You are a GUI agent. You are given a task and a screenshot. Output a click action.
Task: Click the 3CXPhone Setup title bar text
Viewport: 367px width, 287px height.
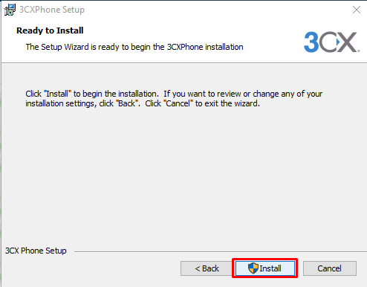(x=52, y=10)
